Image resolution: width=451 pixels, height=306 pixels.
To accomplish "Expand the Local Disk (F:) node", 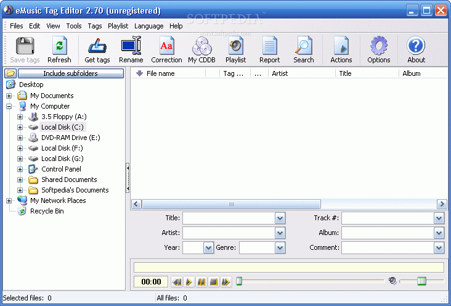I will (x=20, y=148).
